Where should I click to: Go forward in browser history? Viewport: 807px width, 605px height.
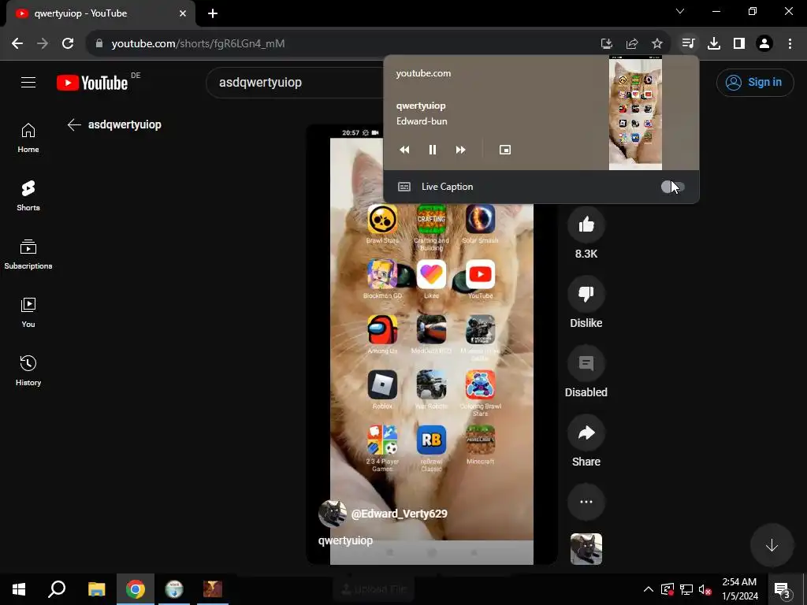click(x=43, y=43)
